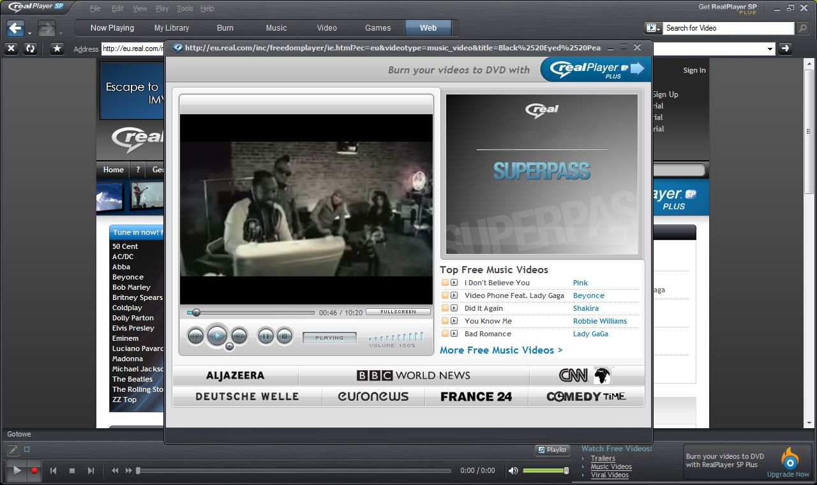
Task: Fast forward in bottom control bar
Action: [128, 471]
